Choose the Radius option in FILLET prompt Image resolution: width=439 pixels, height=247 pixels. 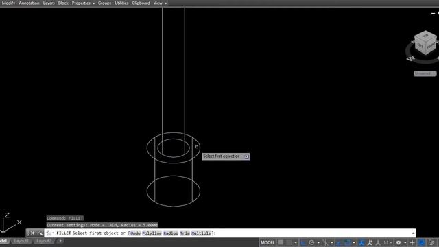point(171,233)
